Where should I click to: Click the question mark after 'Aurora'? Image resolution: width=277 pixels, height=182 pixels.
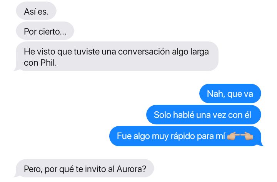144,169
